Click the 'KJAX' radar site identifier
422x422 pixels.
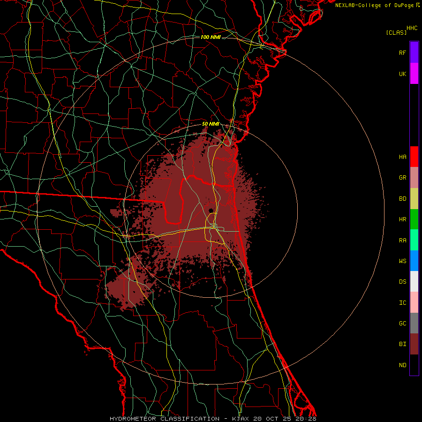coord(241,419)
